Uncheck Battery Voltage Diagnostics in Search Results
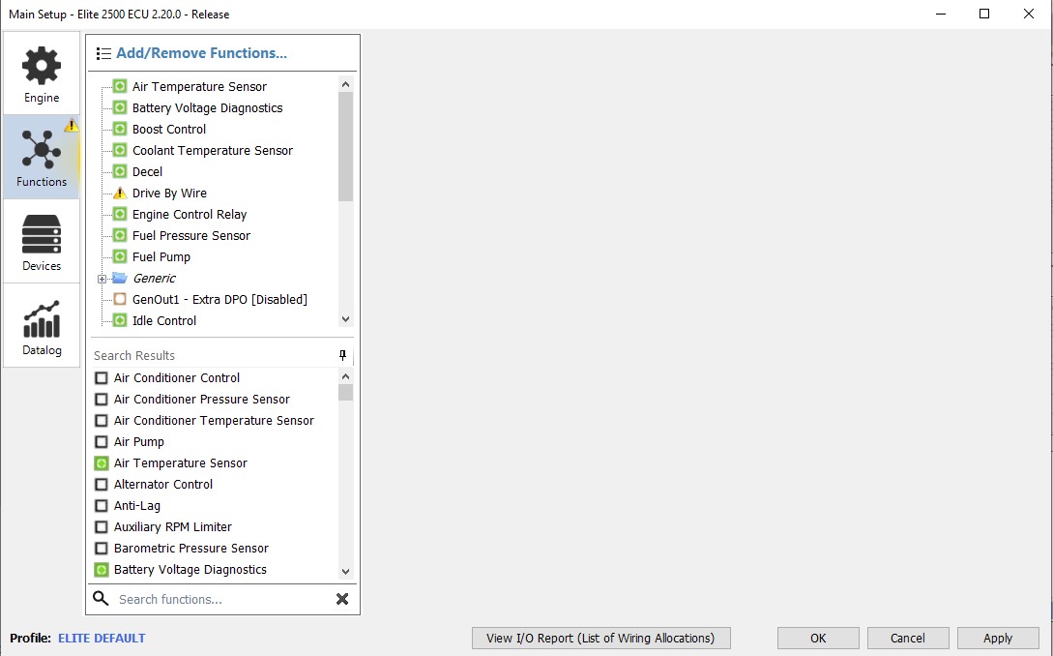1053x656 pixels. 102,569
